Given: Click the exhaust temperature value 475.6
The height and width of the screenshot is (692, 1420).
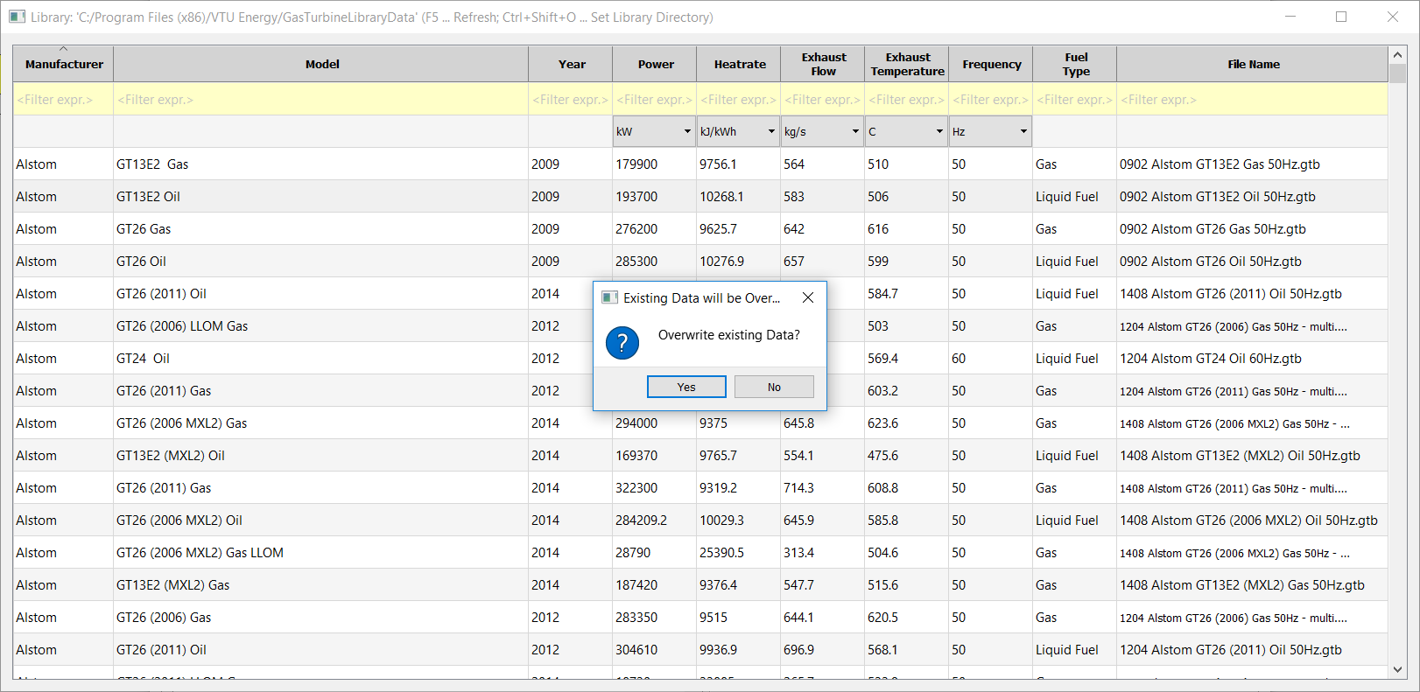Looking at the screenshot, I should (x=882, y=456).
